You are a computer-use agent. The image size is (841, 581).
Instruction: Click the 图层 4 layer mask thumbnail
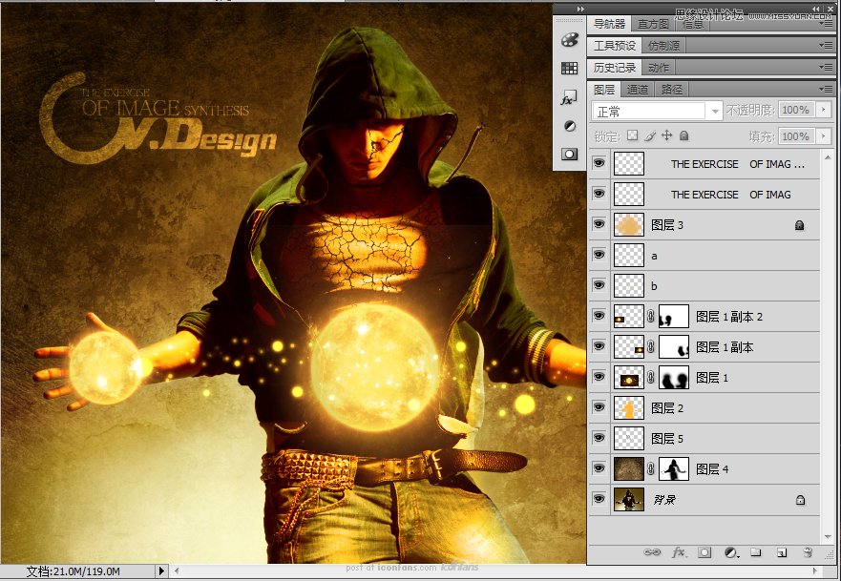tap(674, 469)
